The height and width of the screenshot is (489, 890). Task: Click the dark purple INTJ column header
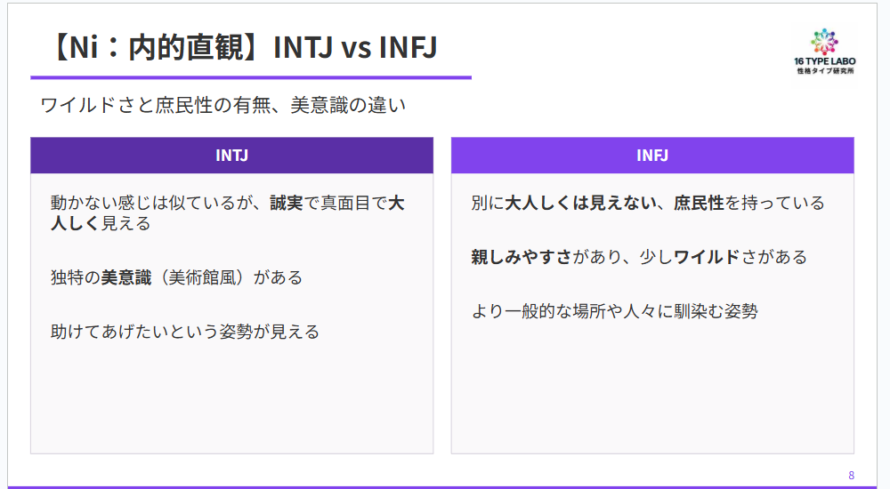(x=231, y=156)
